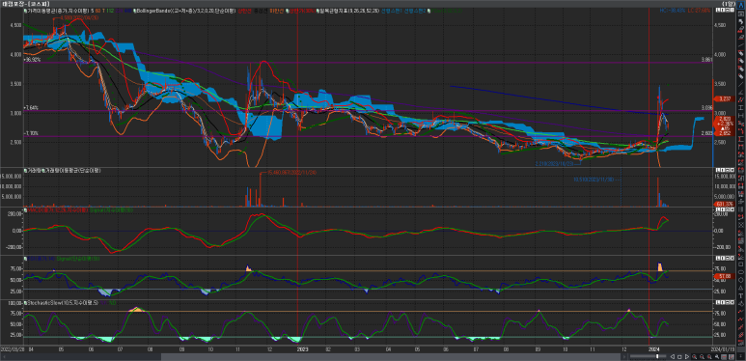The height and width of the screenshot is (361, 746).
Task: Choose the ellipse shape tool
Action: tap(741, 271)
